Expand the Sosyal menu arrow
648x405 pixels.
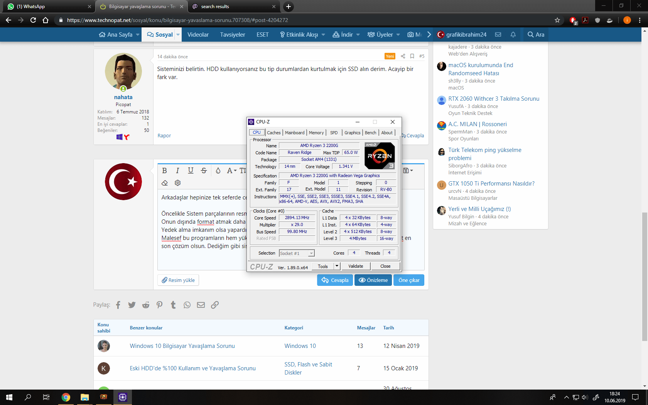178,35
